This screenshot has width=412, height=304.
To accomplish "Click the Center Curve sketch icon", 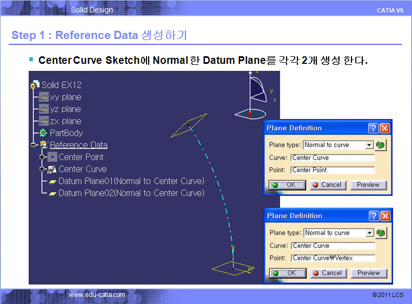I will [x=52, y=169].
